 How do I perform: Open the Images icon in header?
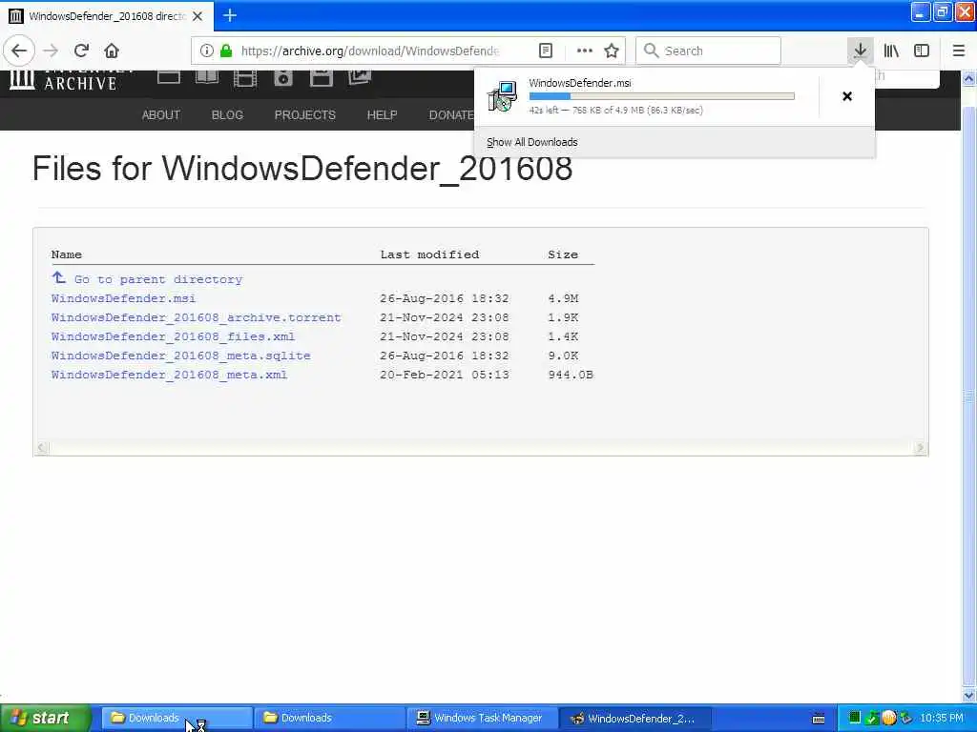[x=360, y=77]
